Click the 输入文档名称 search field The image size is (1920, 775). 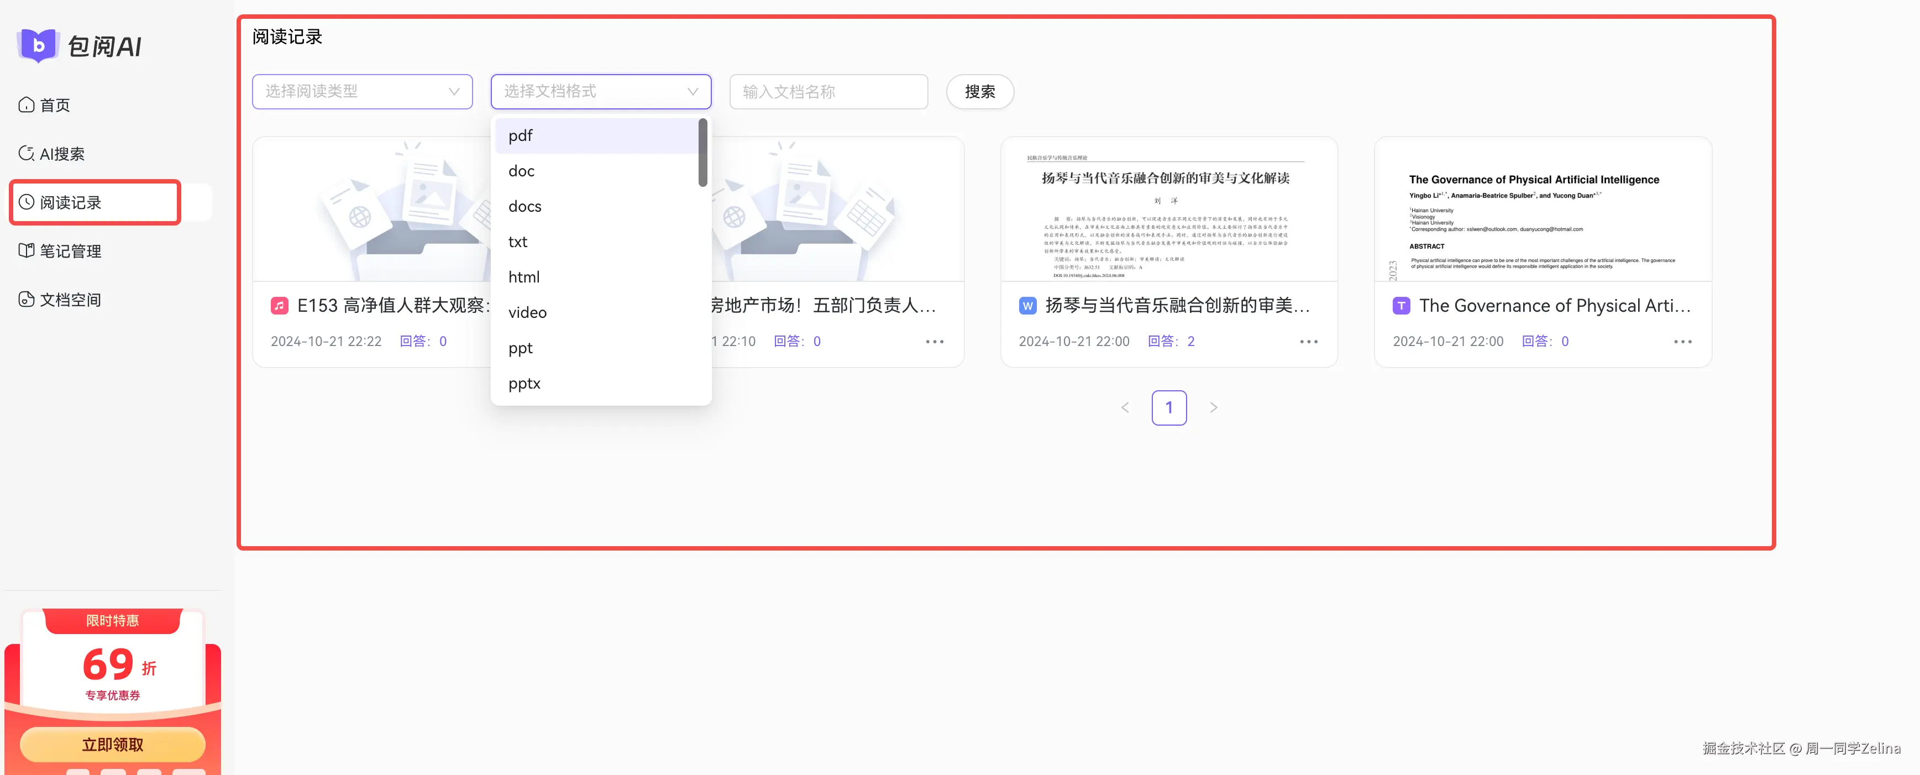pyautogui.click(x=828, y=92)
